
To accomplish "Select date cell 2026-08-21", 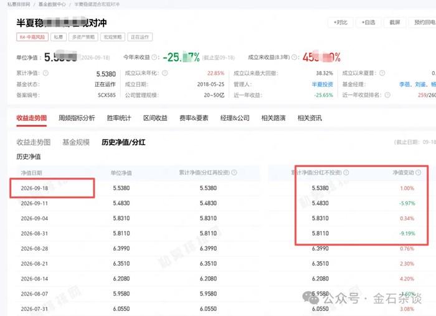I will click(34, 264).
